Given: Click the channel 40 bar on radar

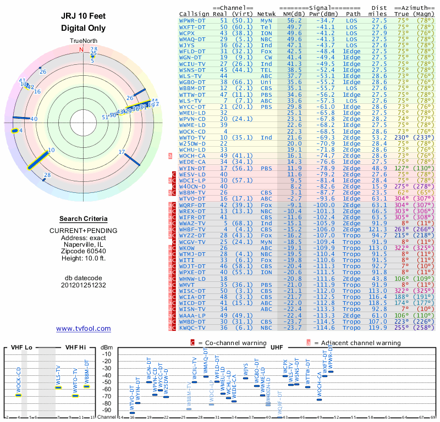Looking at the screenshot, I should coord(21,118).
